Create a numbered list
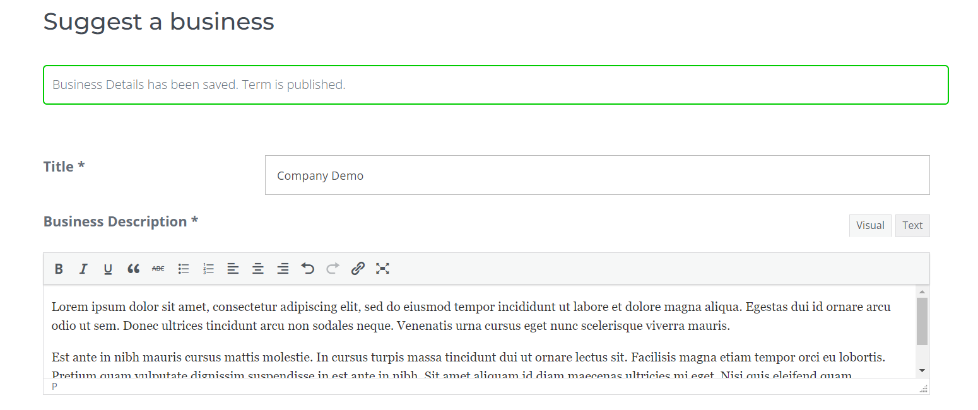 (208, 269)
